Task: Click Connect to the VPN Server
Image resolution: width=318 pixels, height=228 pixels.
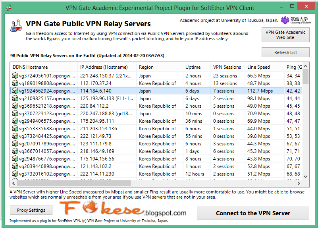Action: click(253, 213)
